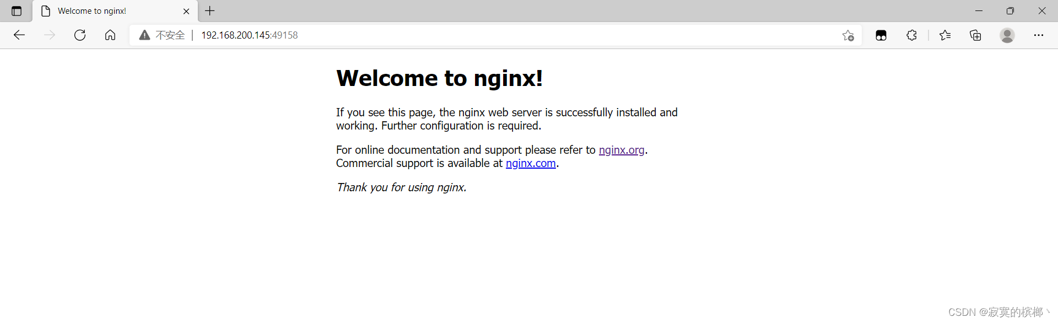
Task: Follow the nginx.org link
Action: 622,150
